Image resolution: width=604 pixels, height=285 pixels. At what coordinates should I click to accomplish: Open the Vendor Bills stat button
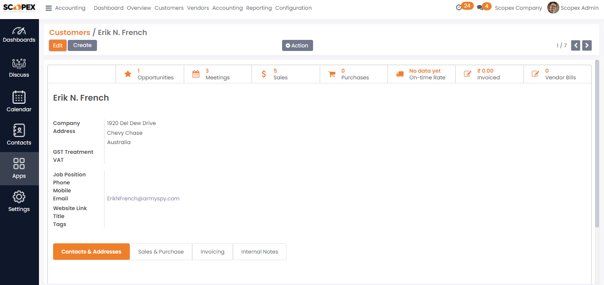(557, 74)
